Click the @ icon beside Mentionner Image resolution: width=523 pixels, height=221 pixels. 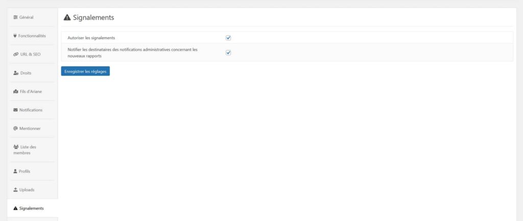point(15,128)
